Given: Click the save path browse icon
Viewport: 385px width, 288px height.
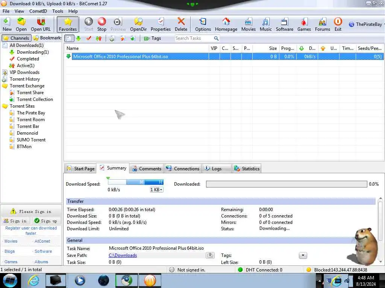Looking at the screenshot, I should (210, 255).
